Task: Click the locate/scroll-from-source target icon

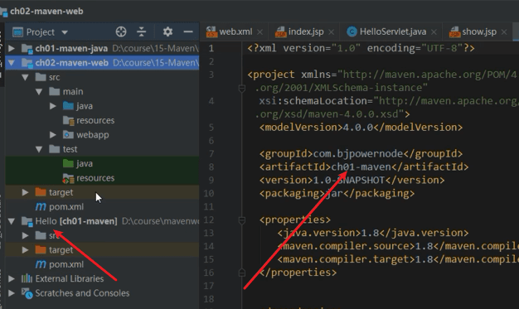Action: (x=121, y=31)
